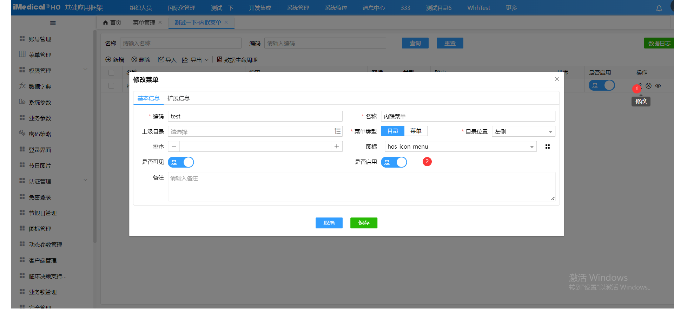
Task: Click the data lifecycle toolbar icon
Action: pos(219,60)
